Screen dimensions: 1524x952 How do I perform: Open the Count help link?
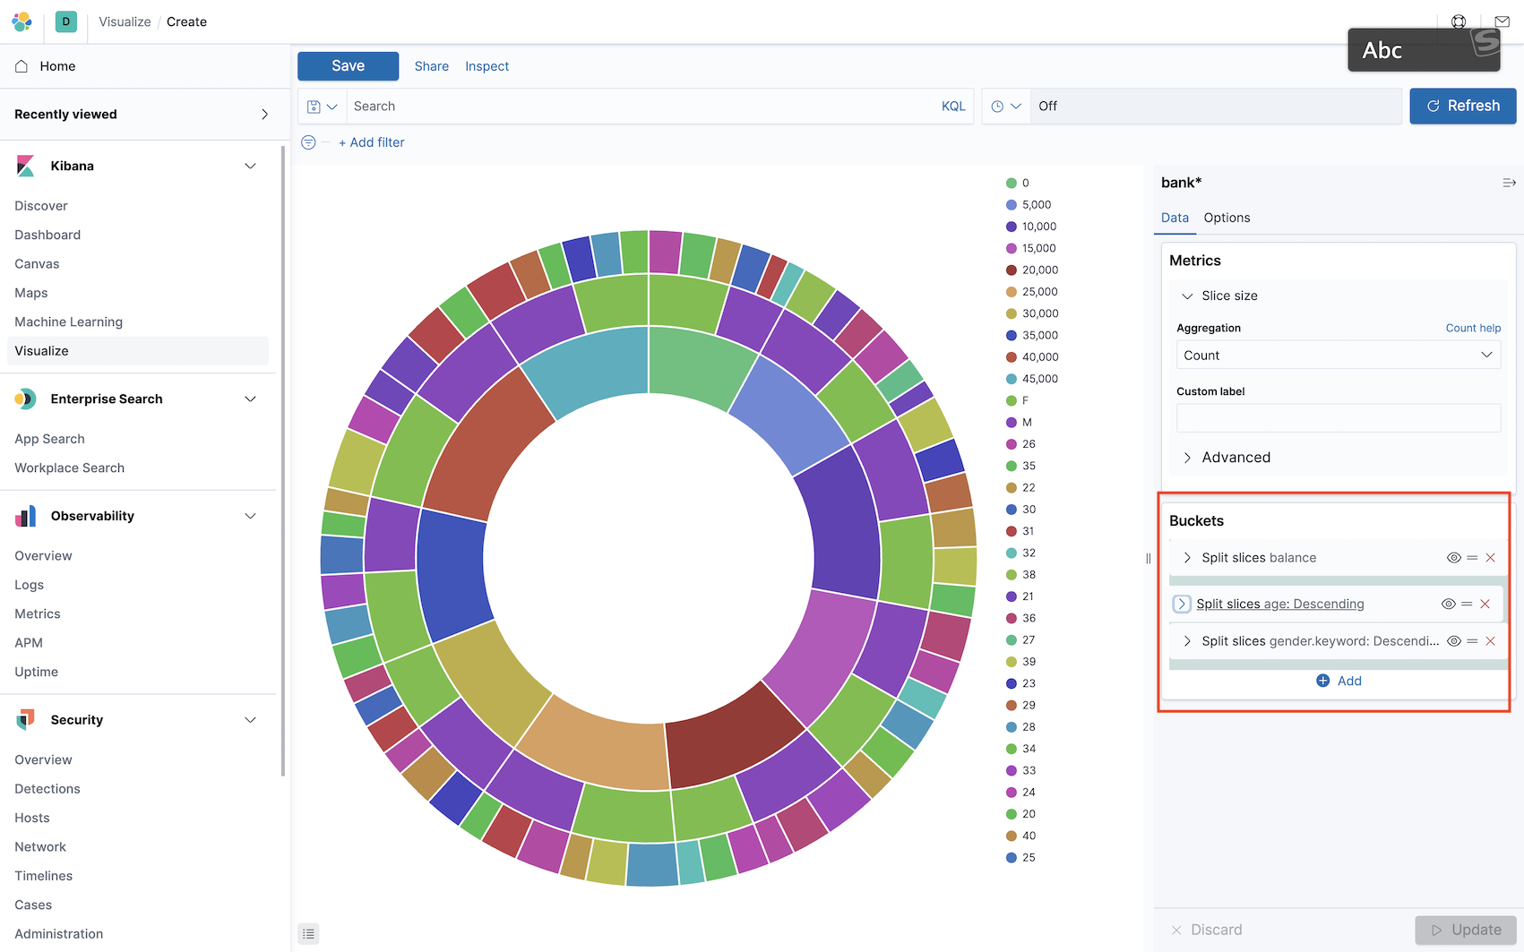point(1473,328)
